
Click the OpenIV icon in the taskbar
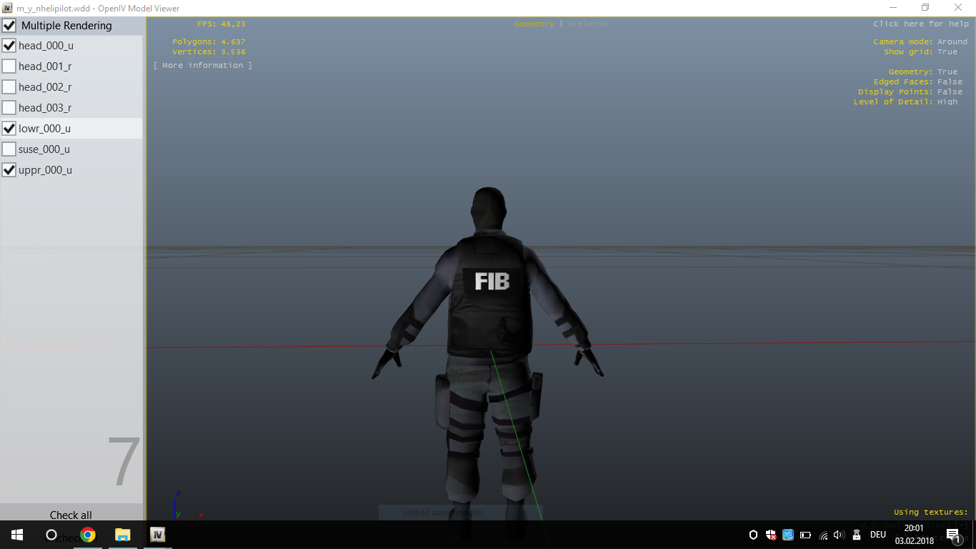[x=158, y=535]
